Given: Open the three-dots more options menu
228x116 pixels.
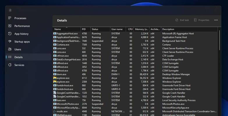Looking at the screenshot, I should [x=216, y=20].
